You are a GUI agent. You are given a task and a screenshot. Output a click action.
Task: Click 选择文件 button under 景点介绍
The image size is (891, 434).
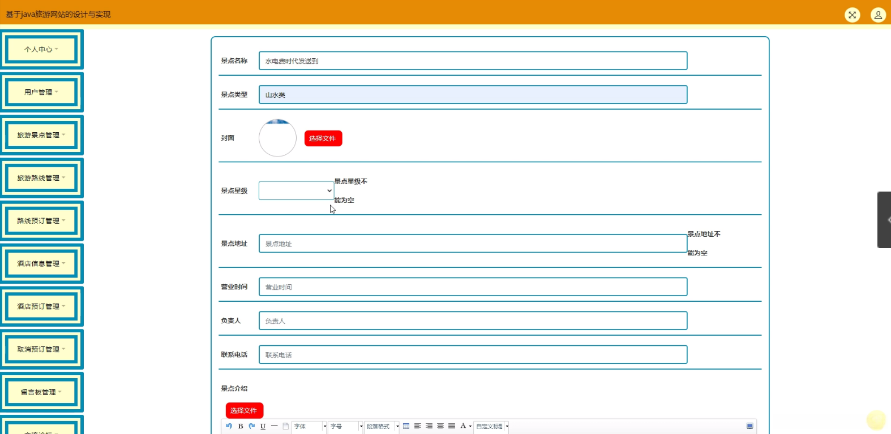[245, 411]
